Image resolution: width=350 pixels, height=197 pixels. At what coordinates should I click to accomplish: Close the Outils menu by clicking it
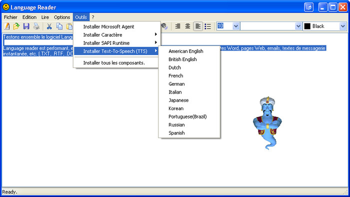click(81, 17)
